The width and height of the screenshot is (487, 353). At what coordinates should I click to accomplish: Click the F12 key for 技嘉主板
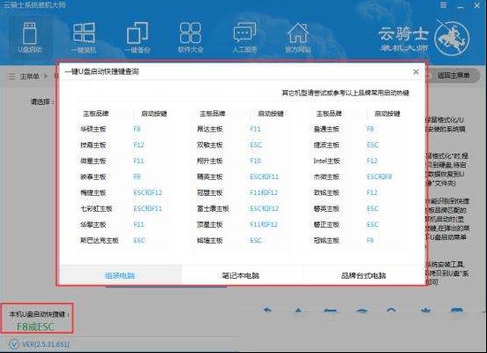tap(139, 145)
